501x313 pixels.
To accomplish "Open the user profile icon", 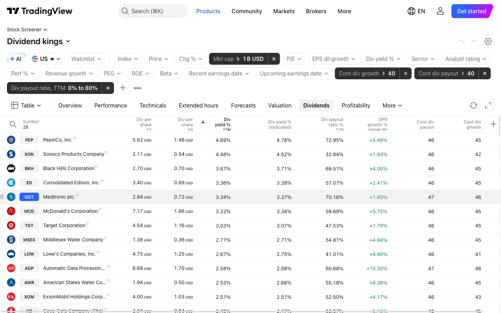I will [440, 11].
